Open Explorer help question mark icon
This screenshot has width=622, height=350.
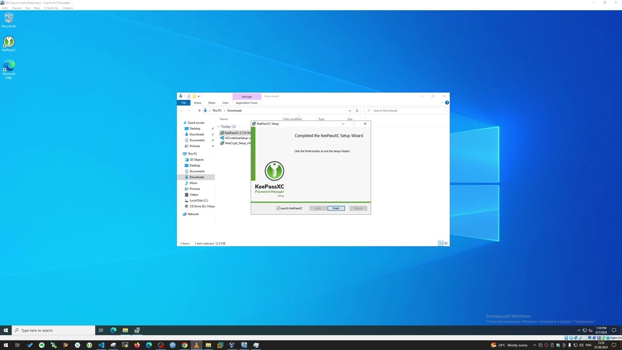447,103
